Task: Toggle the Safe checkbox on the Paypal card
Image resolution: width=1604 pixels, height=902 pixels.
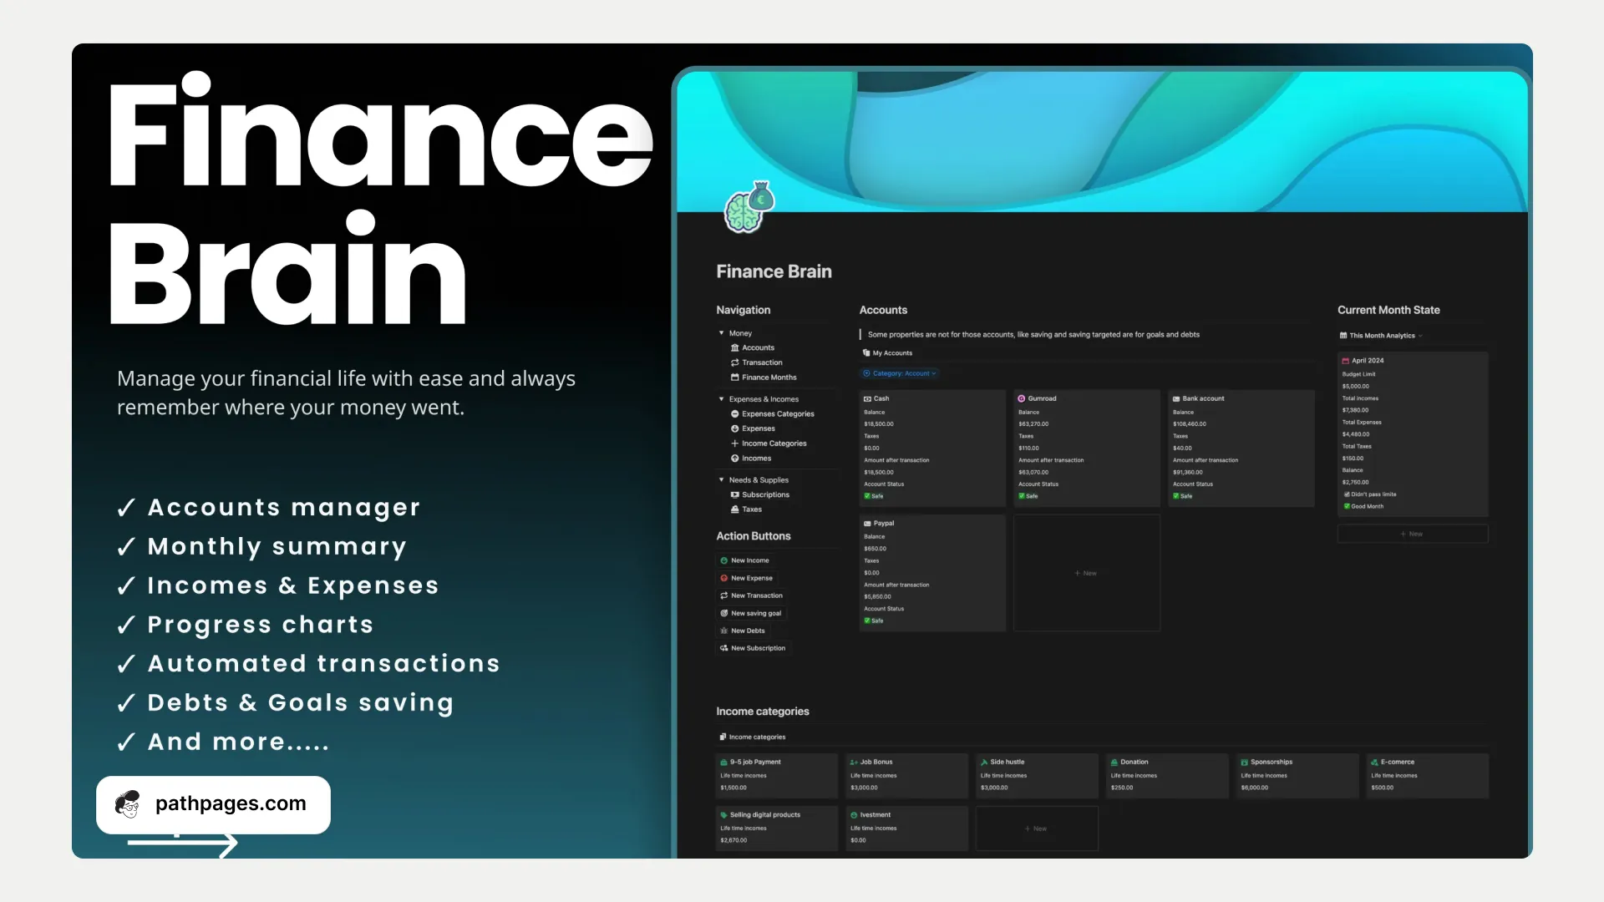Action: [x=867, y=621]
